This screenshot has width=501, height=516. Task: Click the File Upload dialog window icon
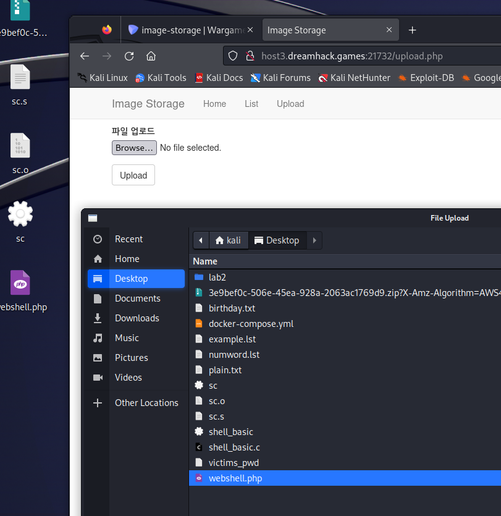point(93,218)
